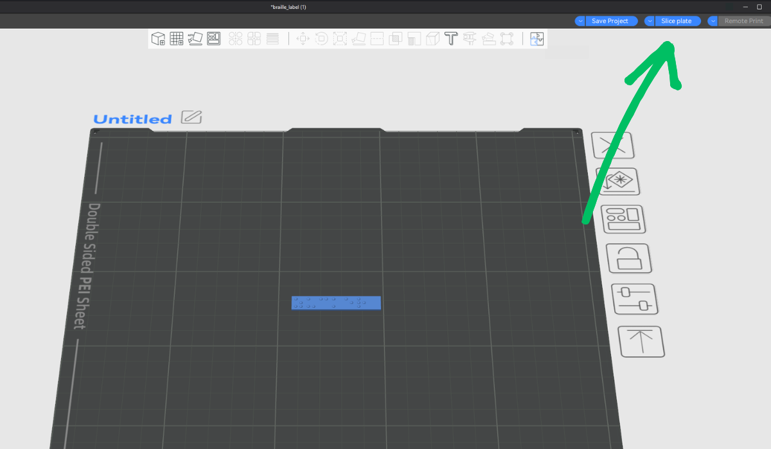The height and width of the screenshot is (449, 771).
Task: Click the Slice plate button
Action: pyautogui.click(x=677, y=21)
